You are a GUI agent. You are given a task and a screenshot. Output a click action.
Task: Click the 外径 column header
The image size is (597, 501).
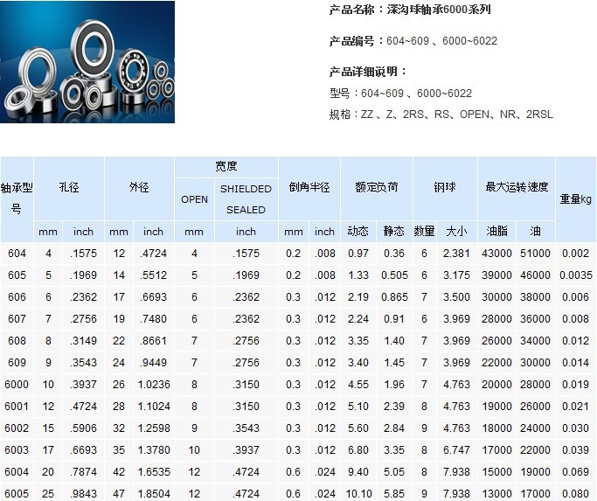click(x=139, y=188)
